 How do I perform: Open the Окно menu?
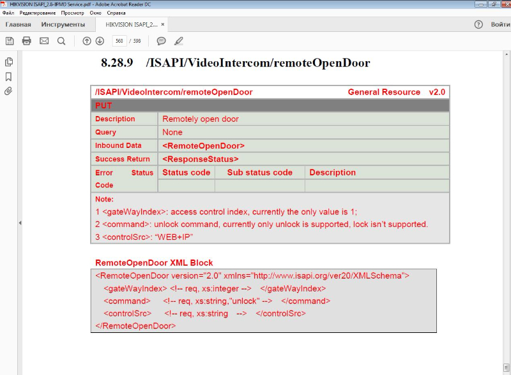(x=95, y=13)
